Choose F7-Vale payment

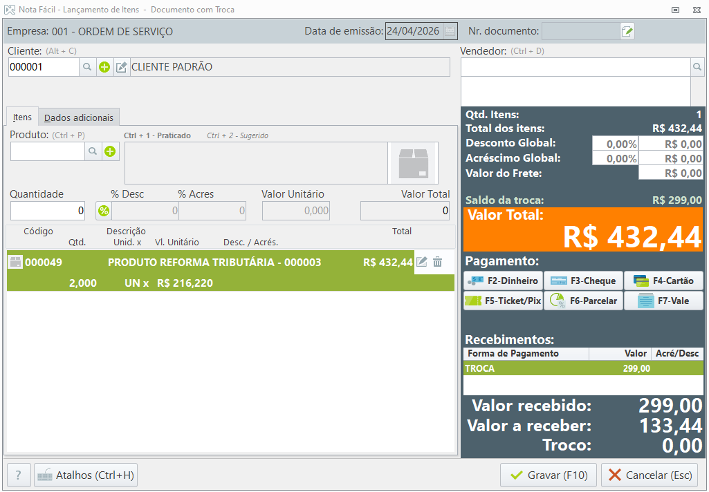coord(663,301)
